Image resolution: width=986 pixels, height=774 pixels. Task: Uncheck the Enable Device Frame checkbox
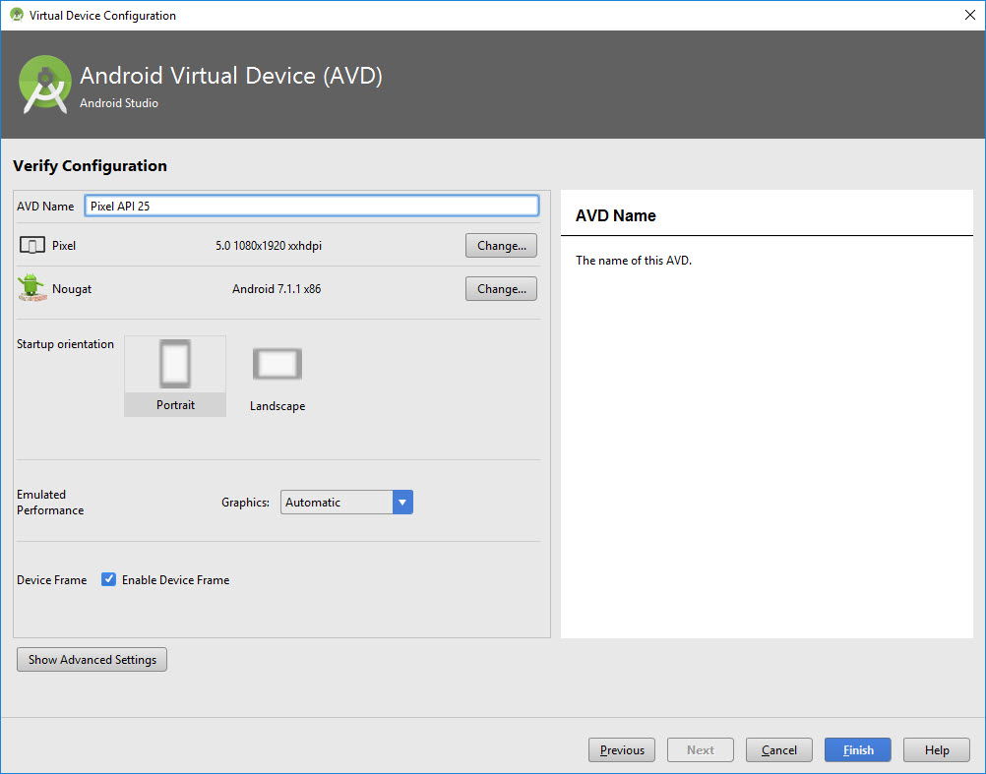coord(109,580)
